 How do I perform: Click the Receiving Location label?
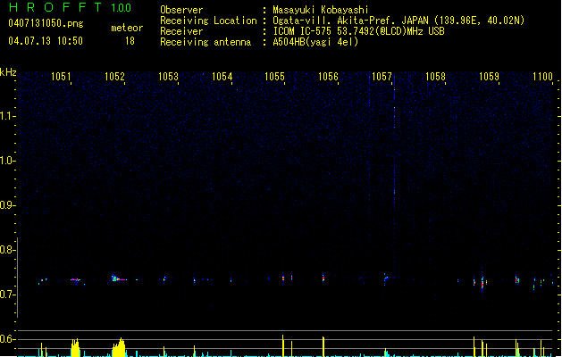pos(208,21)
